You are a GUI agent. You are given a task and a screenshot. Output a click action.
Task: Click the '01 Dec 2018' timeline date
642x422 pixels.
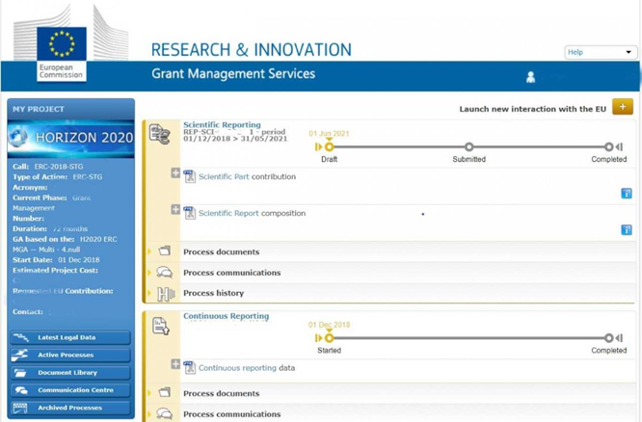[329, 325]
